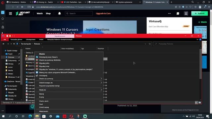Open Opera account avatar icon
Image resolution: width=212 pixels, height=119 pixels.
coord(200,7)
